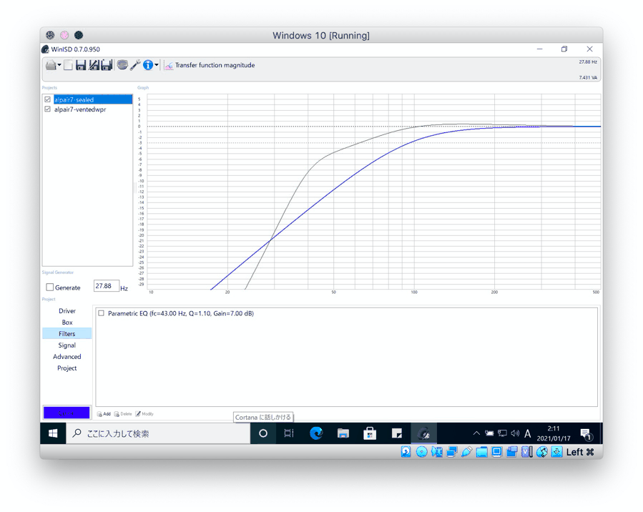Click the printer icon in WinISD toolbar
The image size is (643, 512).
click(51, 65)
